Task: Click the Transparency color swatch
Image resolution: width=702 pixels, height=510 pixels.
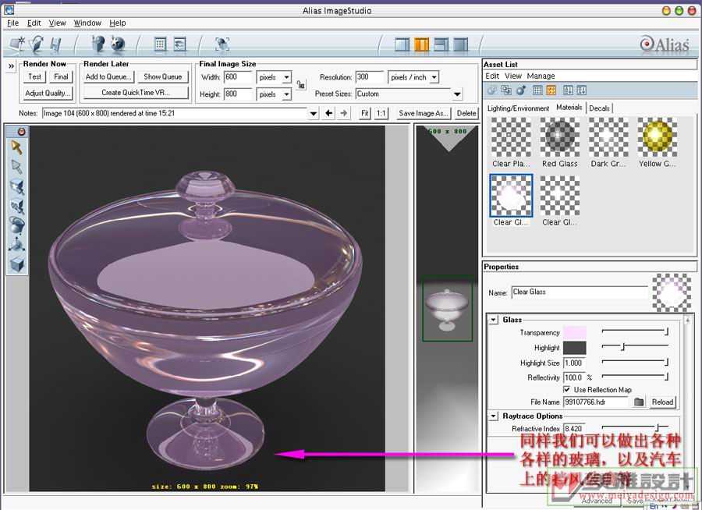Action: pos(574,332)
